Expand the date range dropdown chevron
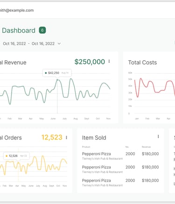The height and width of the screenshot is (204, 175). point(59,43)
